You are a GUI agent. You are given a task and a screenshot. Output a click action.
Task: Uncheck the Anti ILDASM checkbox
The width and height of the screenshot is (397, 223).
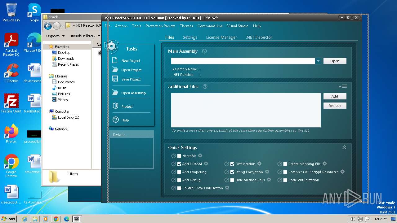tap(179, 164)
